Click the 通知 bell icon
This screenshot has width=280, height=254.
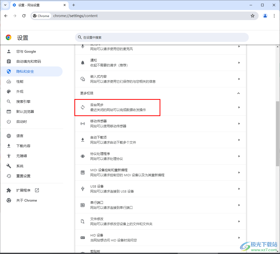tap(83, 63)
